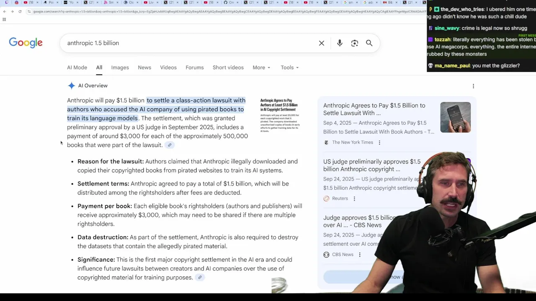
Task: Click the AI Overview sparkle icon
Action: (72, 86)
